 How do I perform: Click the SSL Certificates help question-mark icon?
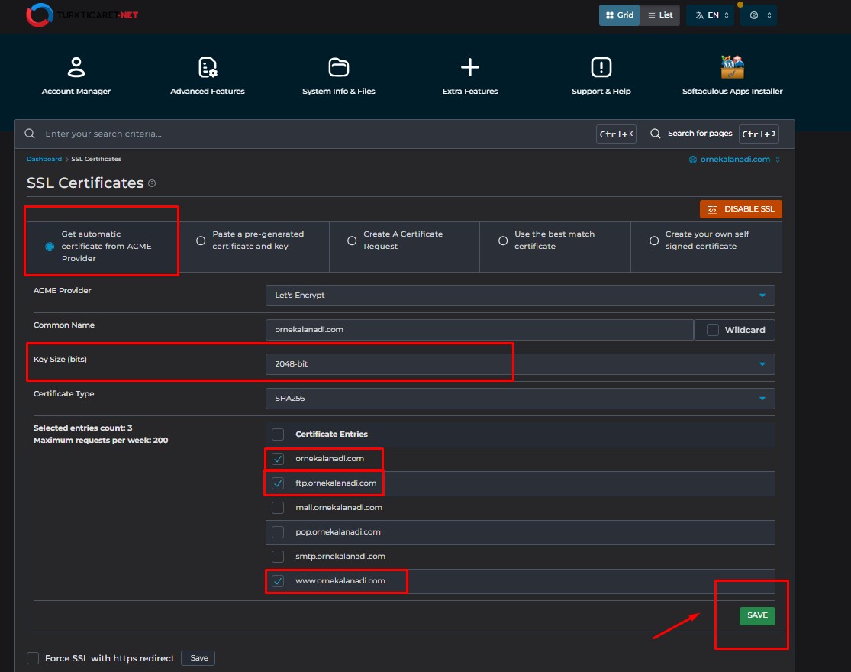click(152, 183)
